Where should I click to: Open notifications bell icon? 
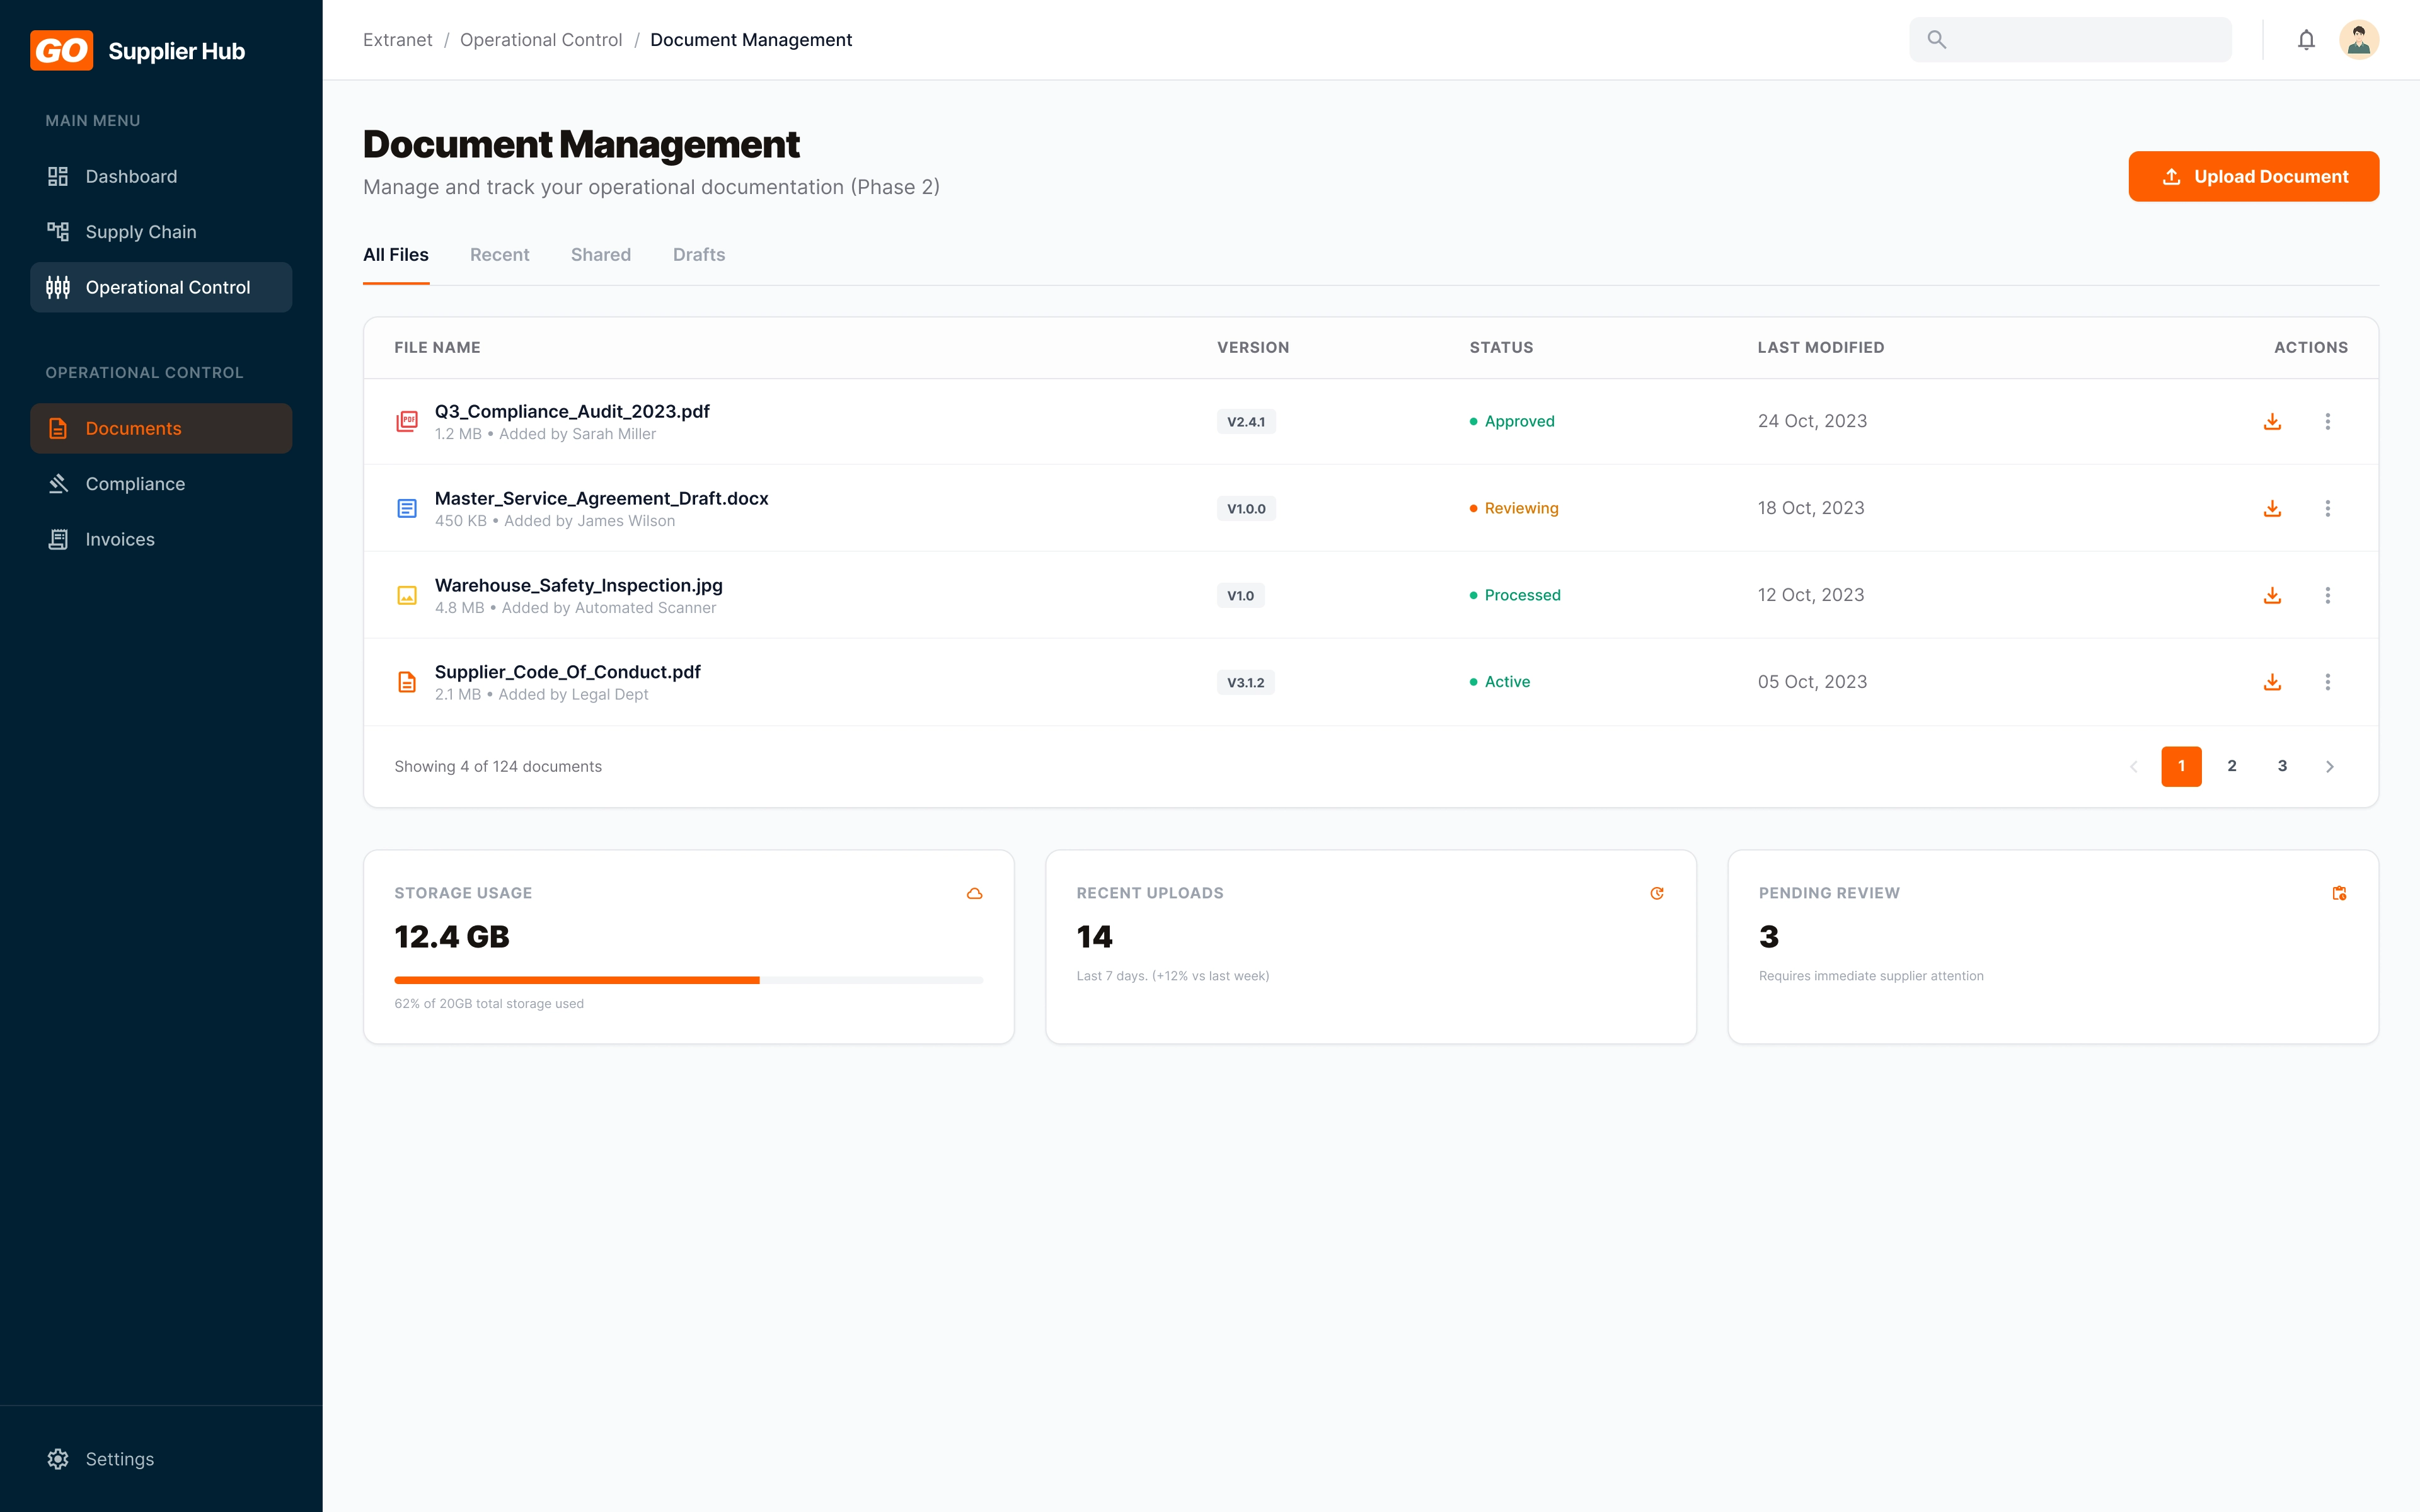pyautogui.click(x=2306, y=40)
